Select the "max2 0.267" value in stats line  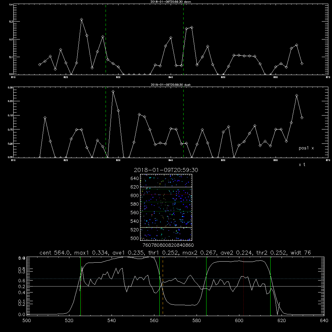point(199,253)
